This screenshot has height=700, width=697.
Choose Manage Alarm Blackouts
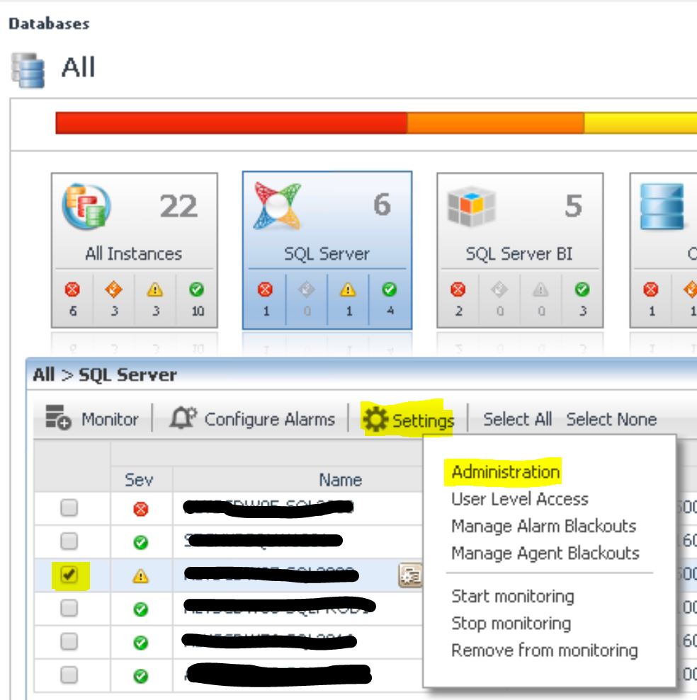click(544, 526)
